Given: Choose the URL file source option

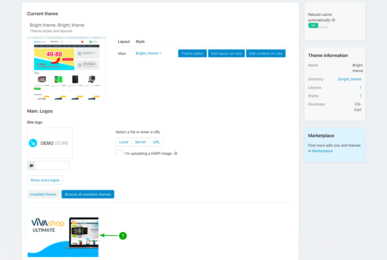Looking at the screenshot, I should pos(157,142).
